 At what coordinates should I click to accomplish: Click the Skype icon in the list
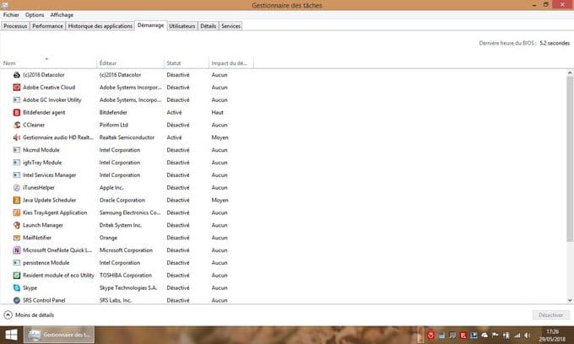(x=17, y=288)
